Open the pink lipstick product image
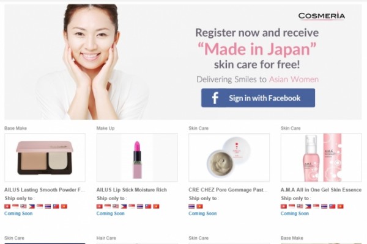The height and width of the screenshot is (244, 367). 137,157
